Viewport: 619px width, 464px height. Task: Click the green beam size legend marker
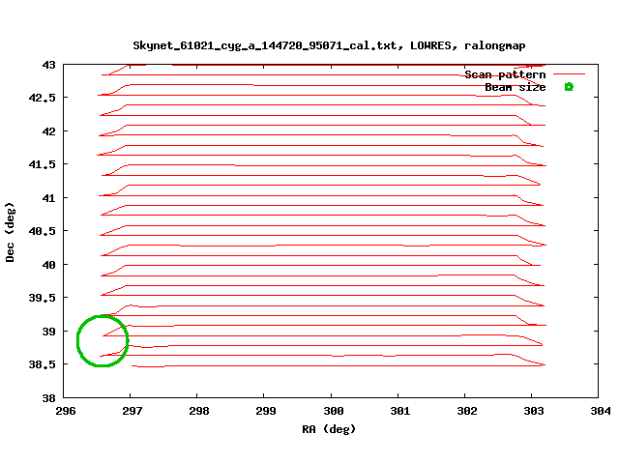569,87
